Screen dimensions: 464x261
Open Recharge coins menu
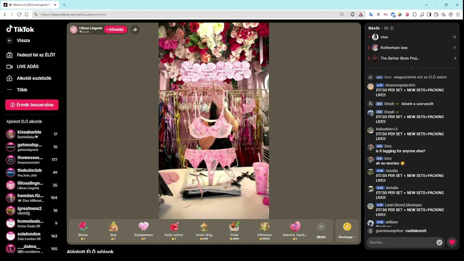point(347,231)
